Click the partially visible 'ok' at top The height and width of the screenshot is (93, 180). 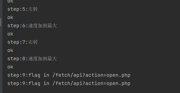(10, 1)
